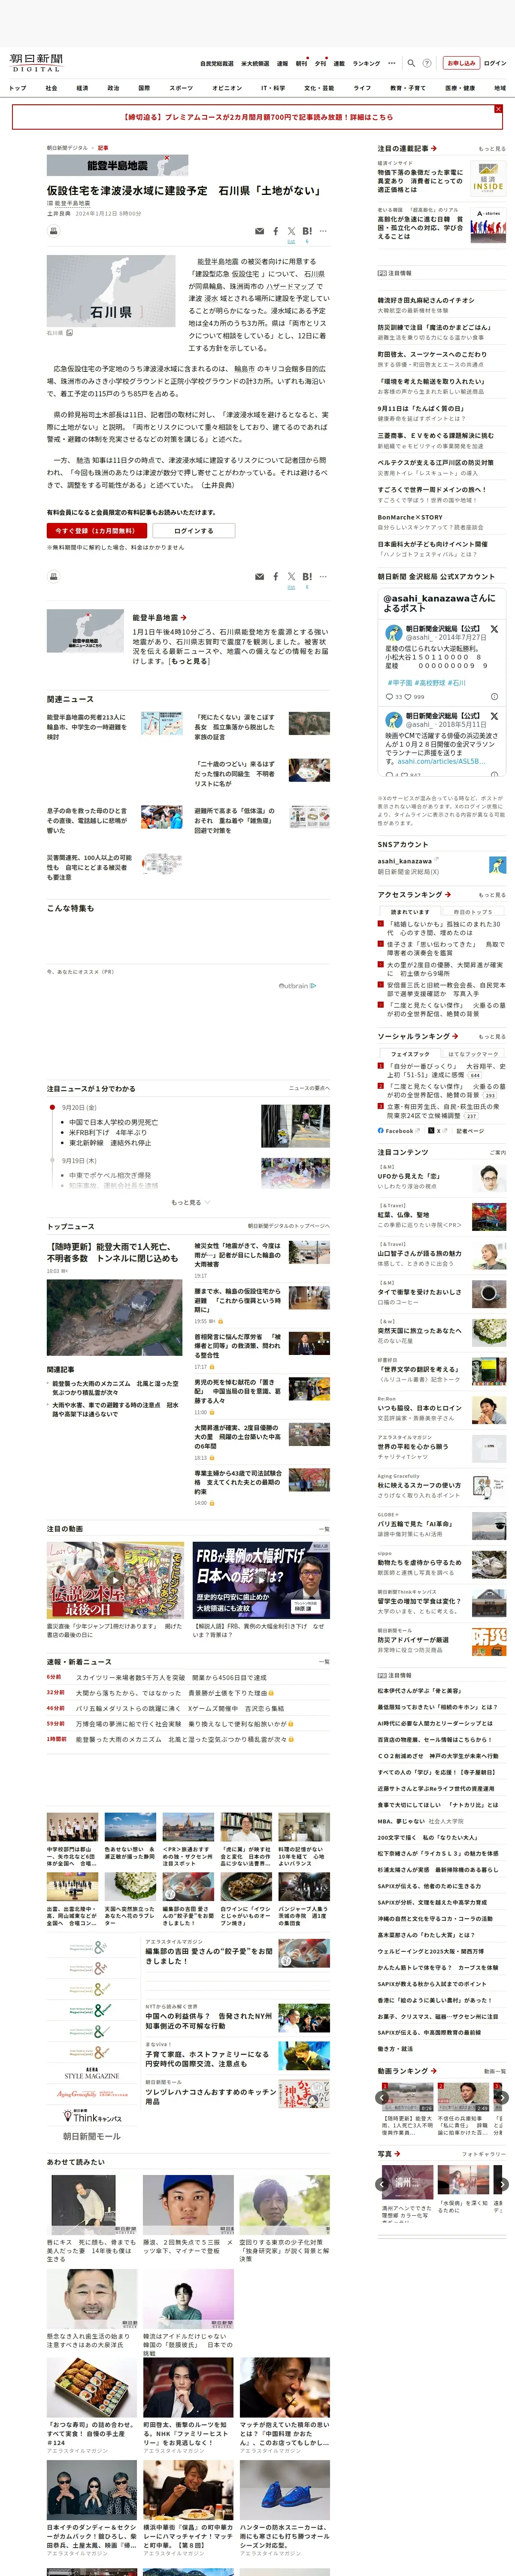The image size is (515, 2576).
Task: Open the FRBが異例の大幅利下げ video thumbnail
Action: click(x=261, y=1580)
